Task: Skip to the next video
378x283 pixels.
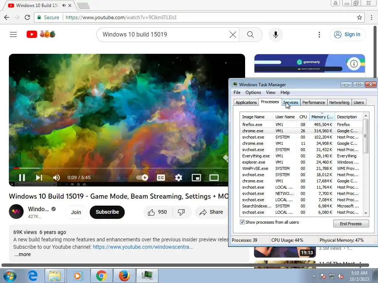Action: 39,178
